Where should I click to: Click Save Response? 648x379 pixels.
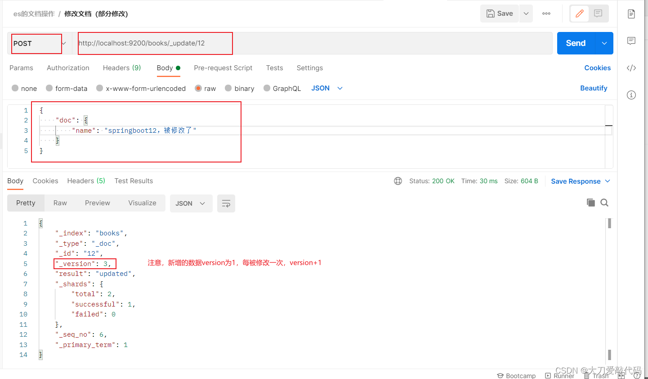(576, 181)
